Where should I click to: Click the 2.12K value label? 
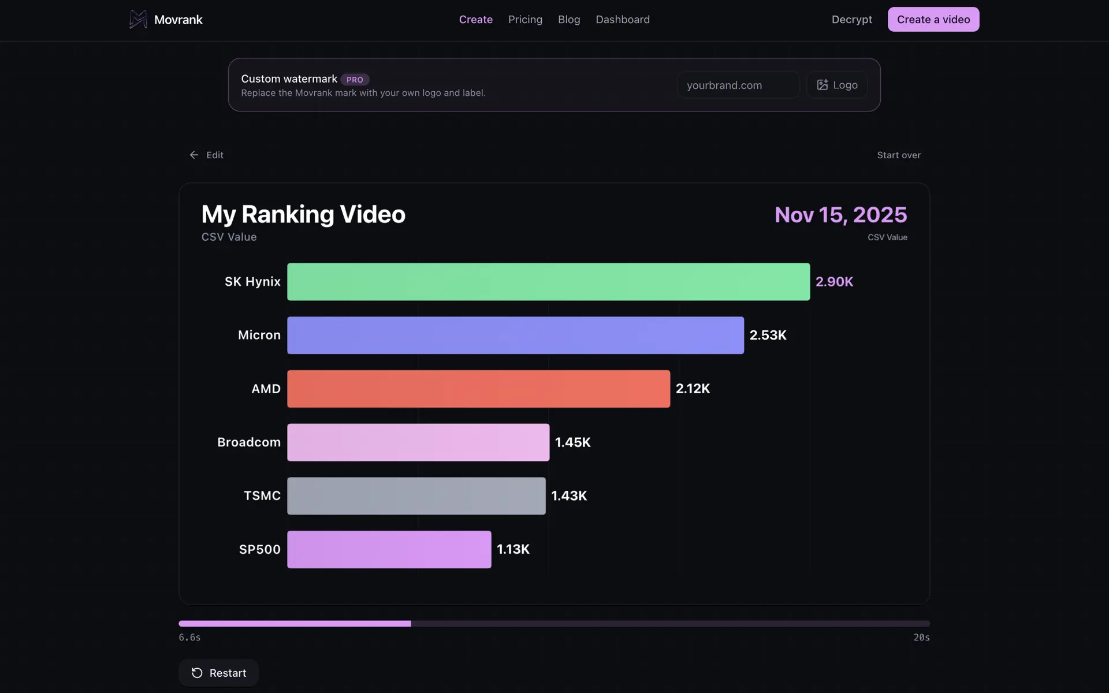tap(693, 389)
